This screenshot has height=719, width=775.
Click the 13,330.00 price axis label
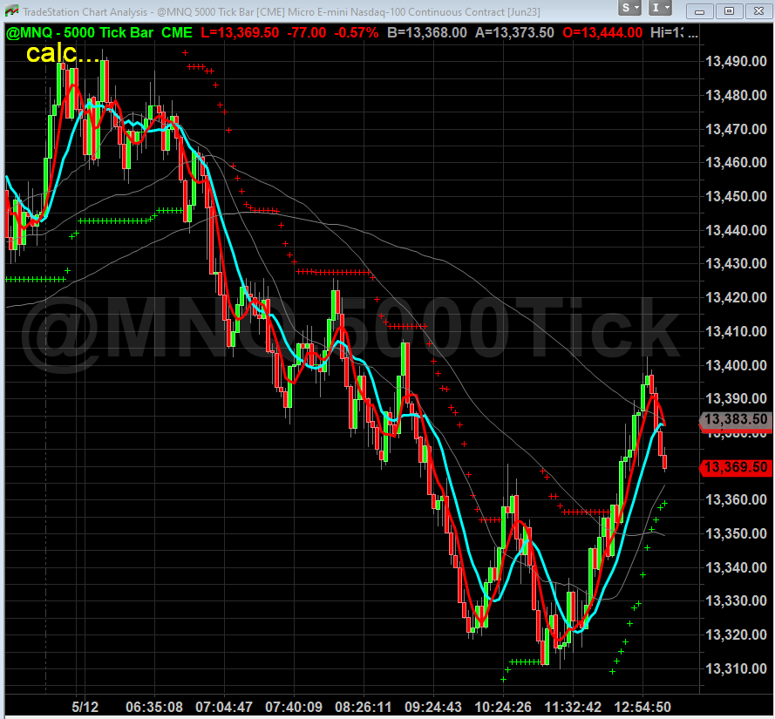point(736,600)
